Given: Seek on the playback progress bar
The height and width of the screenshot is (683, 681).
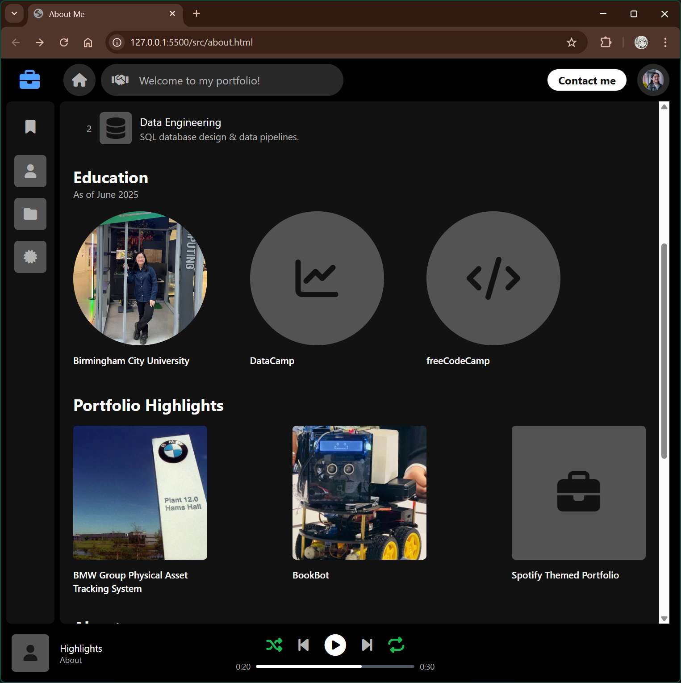Looking at the screenshot, I should 335,666.
